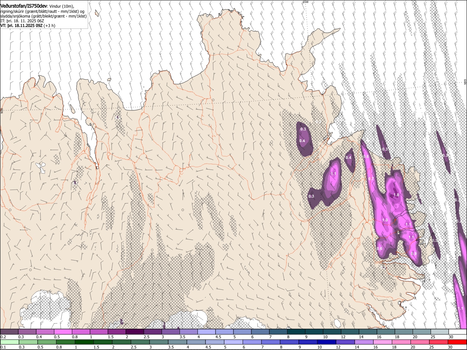Select the light lavender upper-legend swatch labeled 4
467x350 pixels.
207,332
